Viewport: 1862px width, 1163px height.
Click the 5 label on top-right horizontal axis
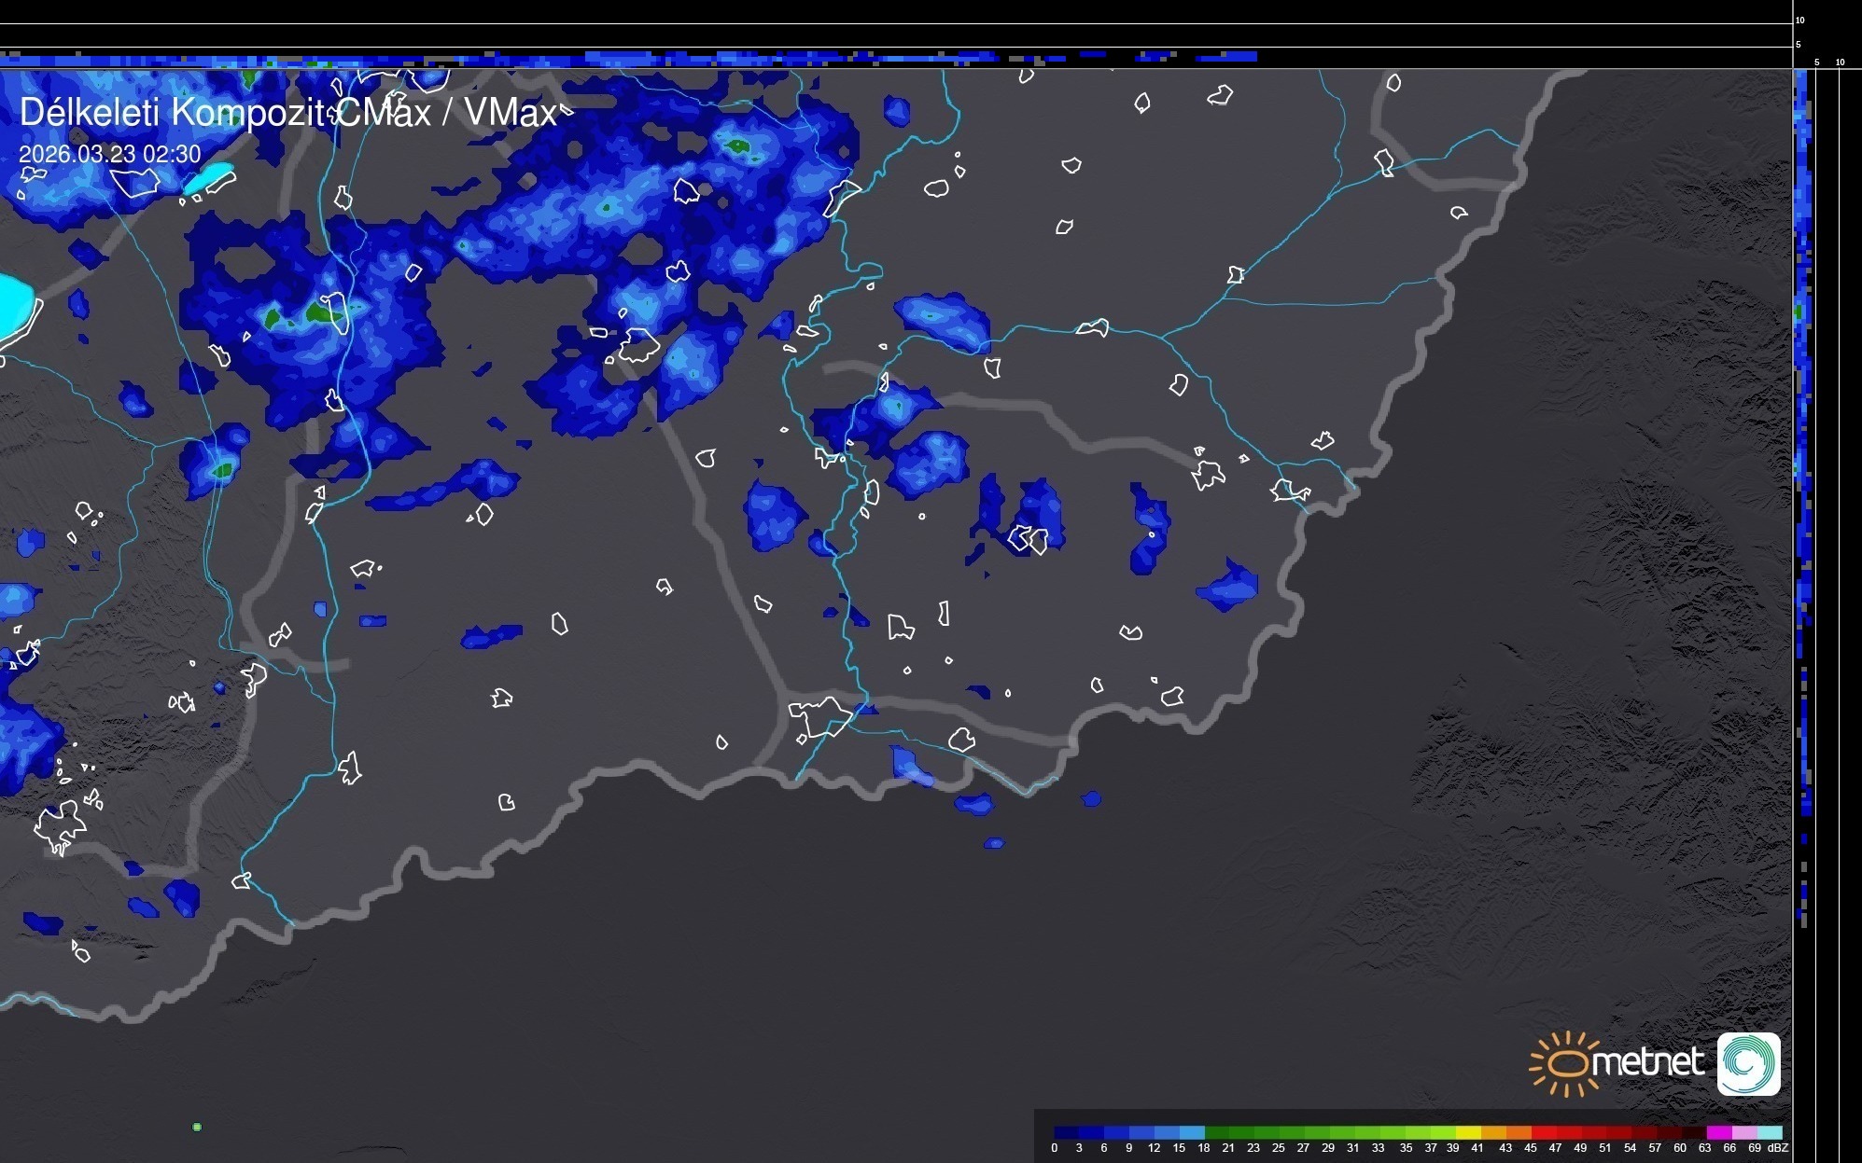[x=1816, y=62]
